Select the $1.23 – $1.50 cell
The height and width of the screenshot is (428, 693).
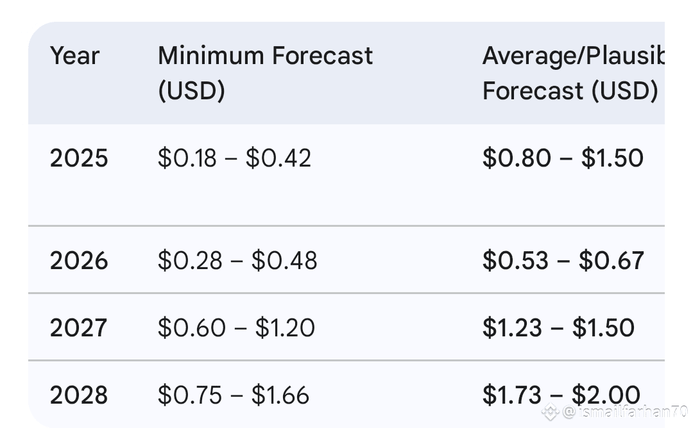pos(558,328)
